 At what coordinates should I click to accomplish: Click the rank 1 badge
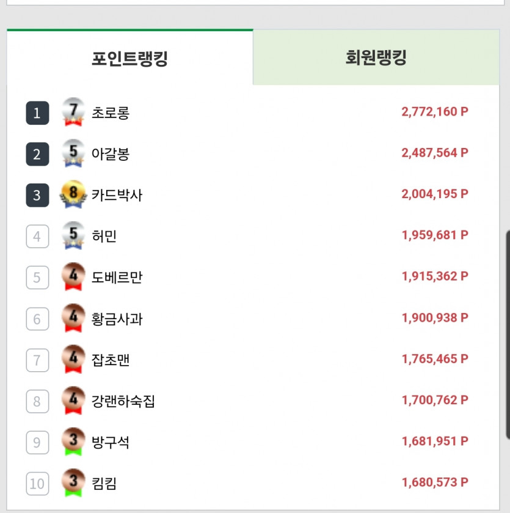[x=37, y=113]
